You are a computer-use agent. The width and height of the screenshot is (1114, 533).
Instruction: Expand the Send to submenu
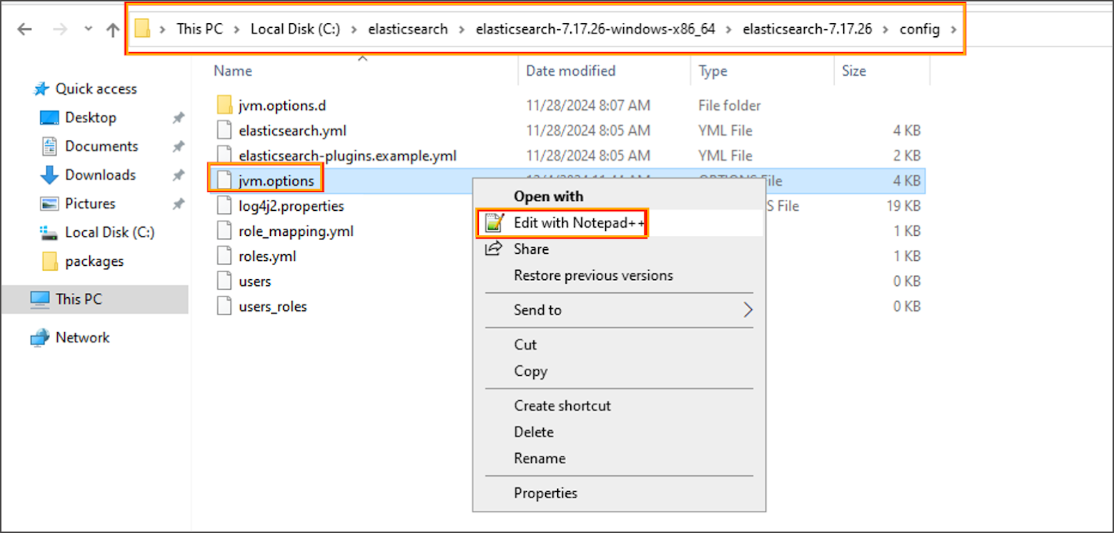pos(748,310)
